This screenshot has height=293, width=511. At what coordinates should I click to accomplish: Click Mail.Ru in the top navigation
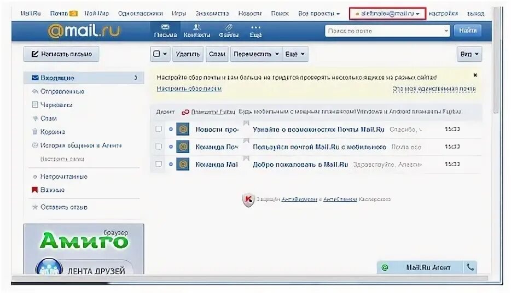[31, 14]
